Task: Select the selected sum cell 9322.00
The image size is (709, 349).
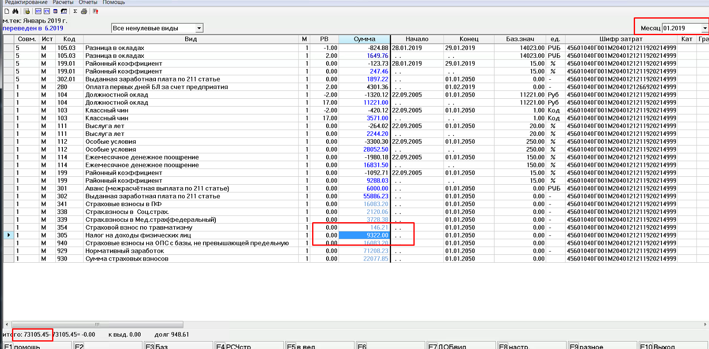Action: click(364, 235)
